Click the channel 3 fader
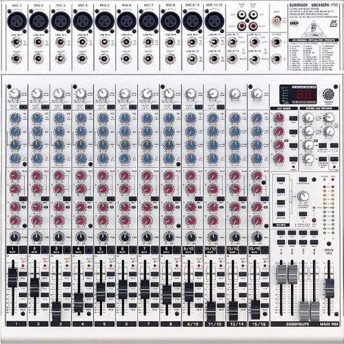Image resolution: width=344 pixels, height=344 pixels. pos(57,312)
